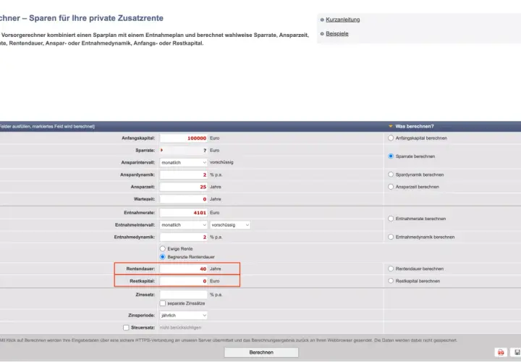Screen dimensions: 521x362
Task: Open the Beispiele link
Action: [337, 33]
